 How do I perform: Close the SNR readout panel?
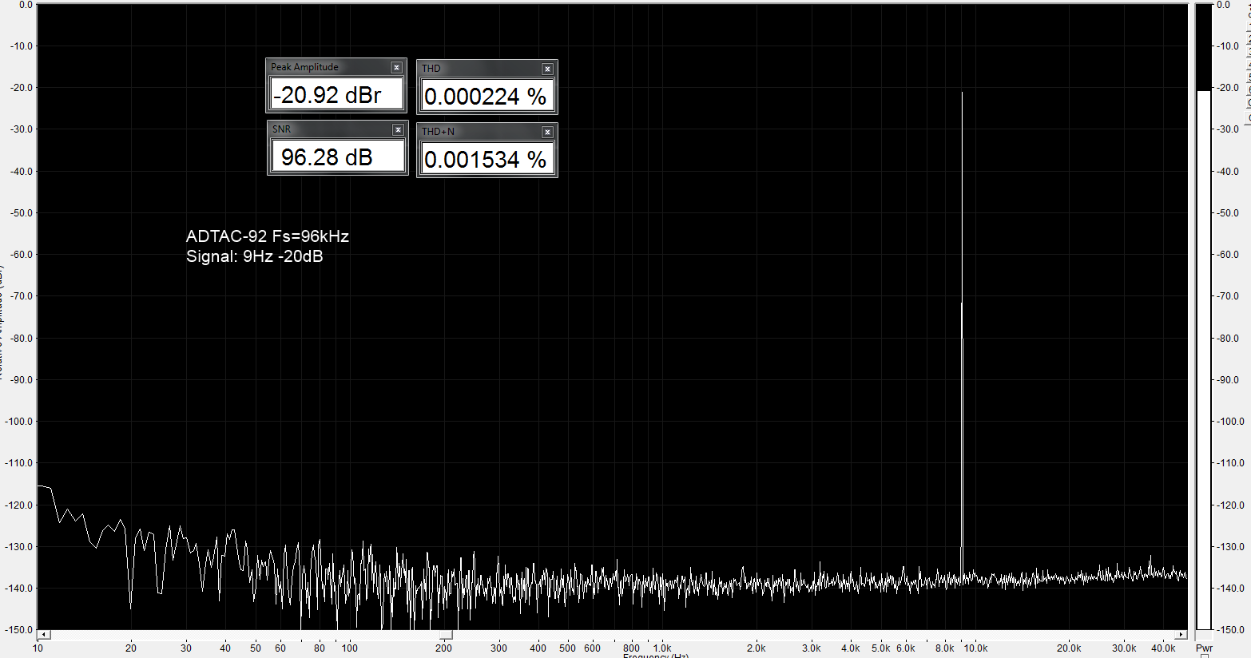398,129
